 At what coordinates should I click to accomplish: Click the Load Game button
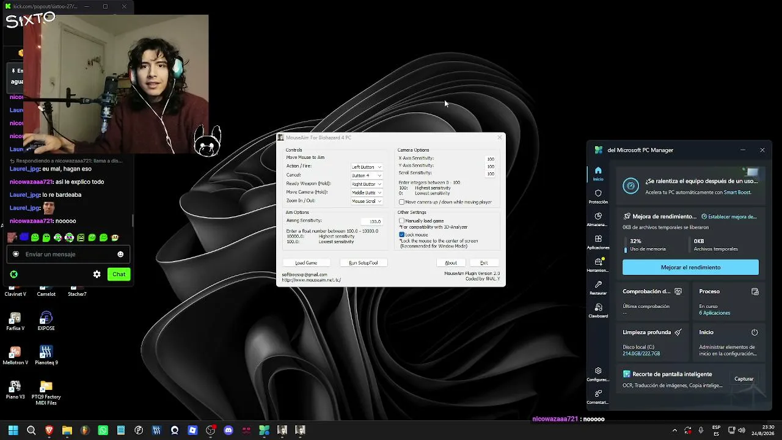click(x=306, y=263)
